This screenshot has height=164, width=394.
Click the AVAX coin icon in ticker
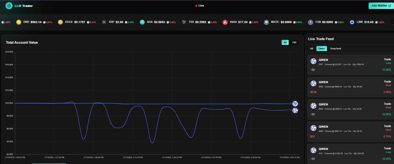(x=225, y=22)
